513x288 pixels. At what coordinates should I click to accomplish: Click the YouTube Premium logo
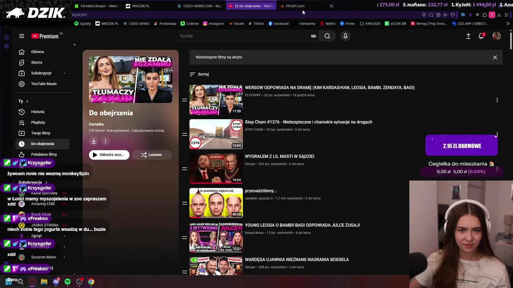point(45,36)
